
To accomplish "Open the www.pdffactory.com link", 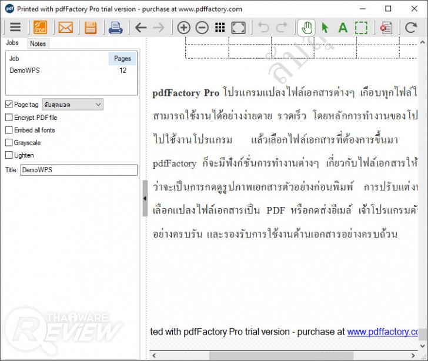I will [382, 332].
